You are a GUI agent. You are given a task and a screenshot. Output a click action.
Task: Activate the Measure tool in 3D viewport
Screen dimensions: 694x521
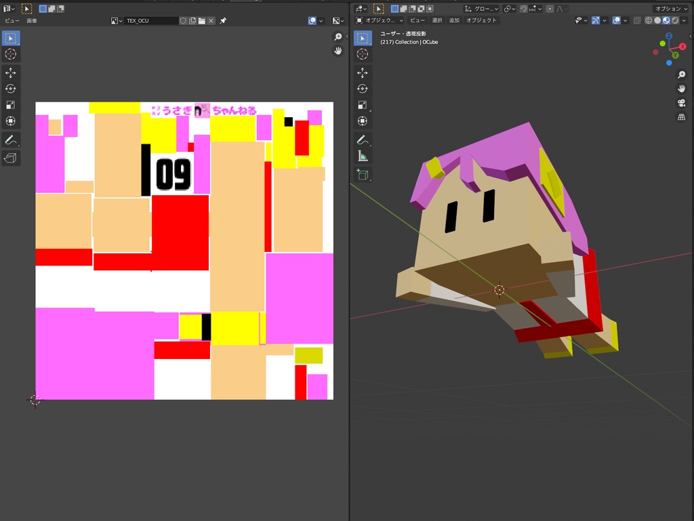point(363,157)
